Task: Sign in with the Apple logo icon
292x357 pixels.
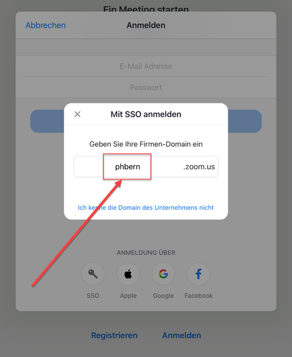Action: (128, 274)
